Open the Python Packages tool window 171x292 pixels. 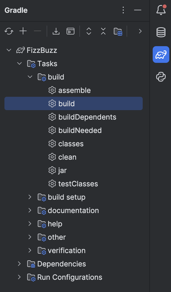pyautogui.click(x=161, y=77)
